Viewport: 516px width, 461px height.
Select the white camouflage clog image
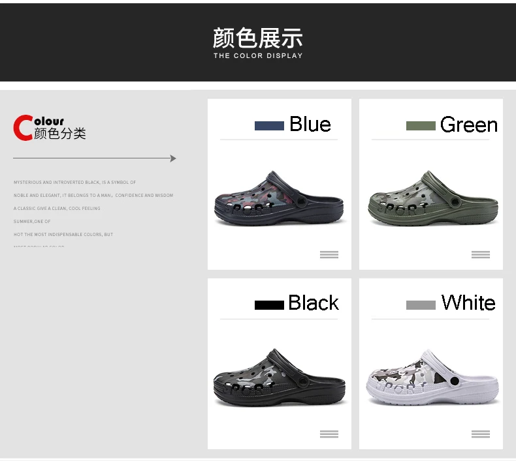[433, 378]
